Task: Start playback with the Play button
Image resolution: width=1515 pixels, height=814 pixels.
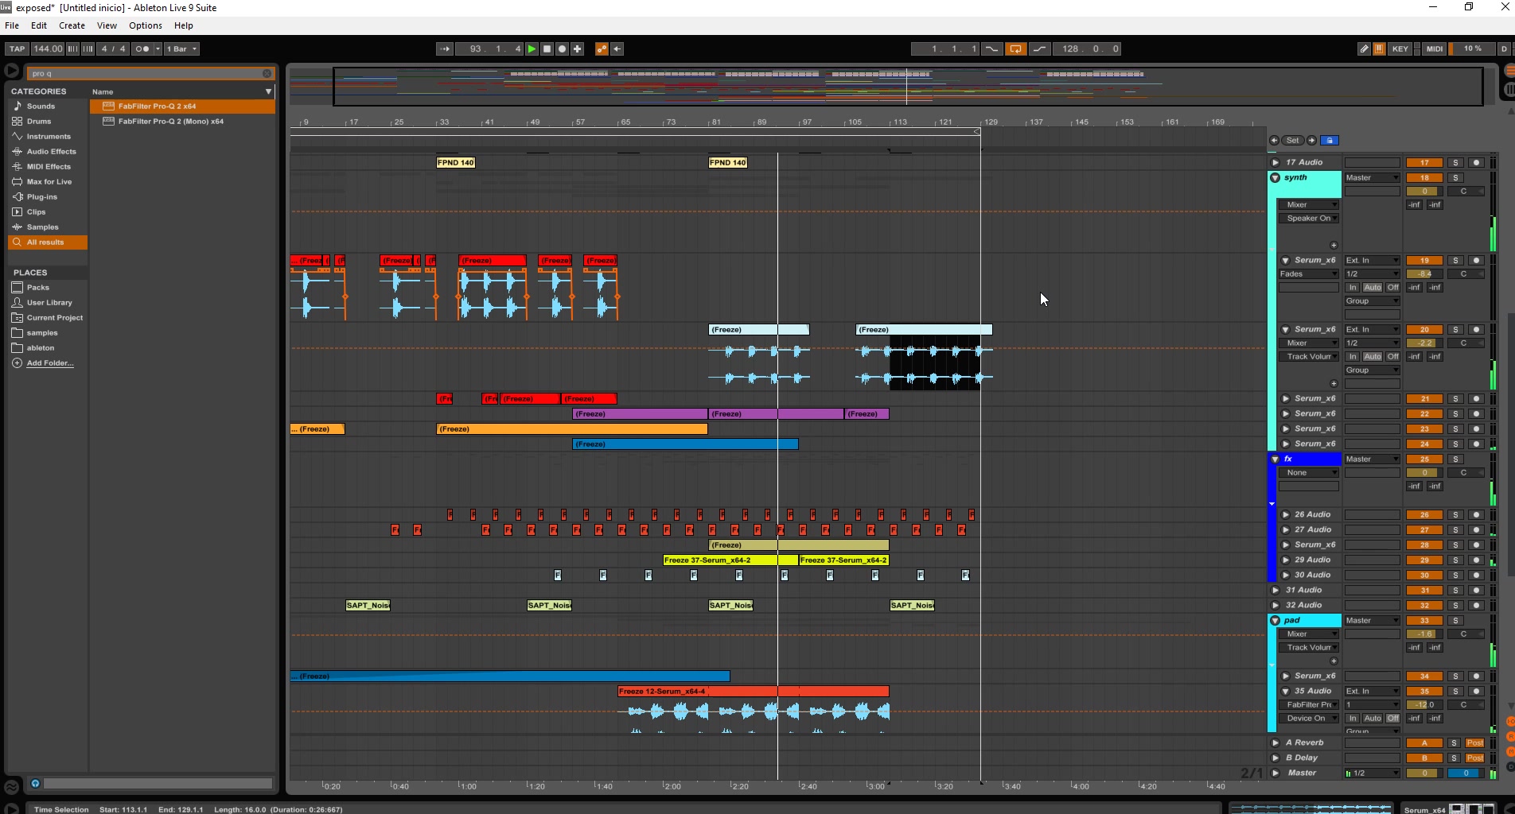Action: pyautogui.click(x=532, y=49)
